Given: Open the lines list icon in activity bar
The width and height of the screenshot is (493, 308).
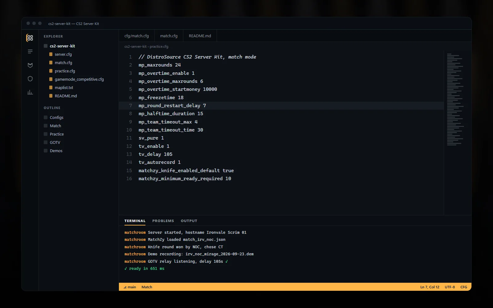Looking at the screenshot, I should (30, 51).
